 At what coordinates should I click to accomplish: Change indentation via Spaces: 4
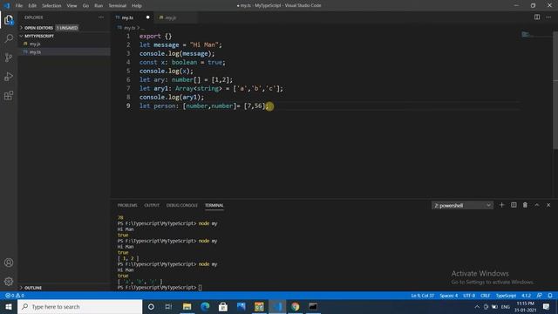coord(449,296)
